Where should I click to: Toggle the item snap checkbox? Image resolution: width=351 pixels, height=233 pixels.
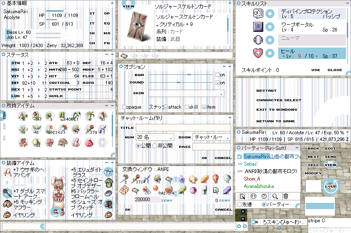coord(204,107)
